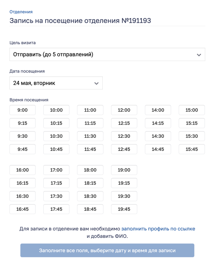The height and width of the screenshot is (271, 214).
Task: Pick the 17:00 time slot
Action: [x=56, y=170]
